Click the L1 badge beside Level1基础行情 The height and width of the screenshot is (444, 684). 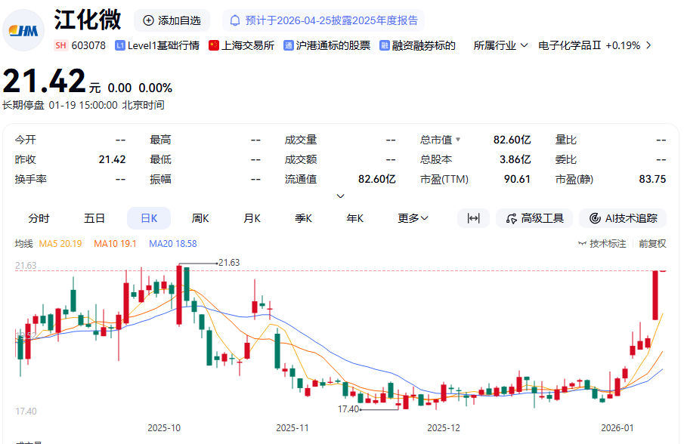119,45
